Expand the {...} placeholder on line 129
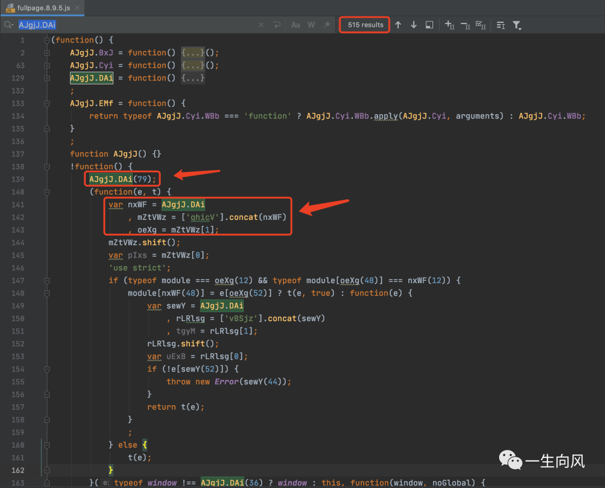This screenshot has height=488, width=605. (x=193, y=78)
